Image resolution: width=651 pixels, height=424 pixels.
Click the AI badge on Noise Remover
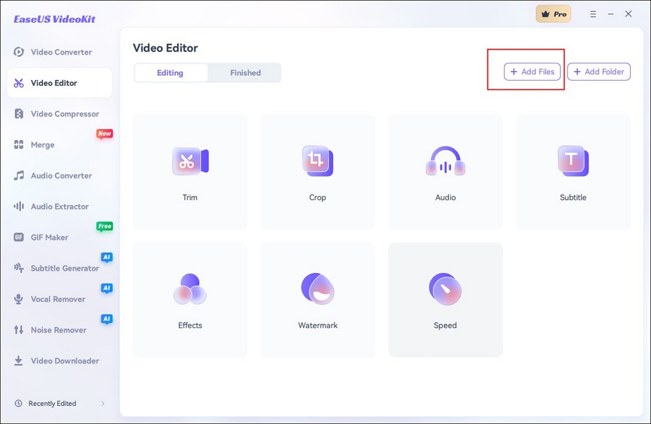click(x=107, y=319)
